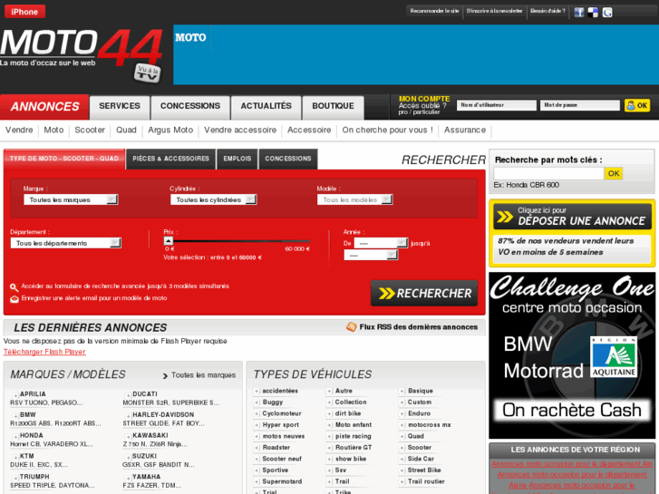The image size is (659, 494).
Task: Click the Prix slider handle
Action: [x=168, y=241]
